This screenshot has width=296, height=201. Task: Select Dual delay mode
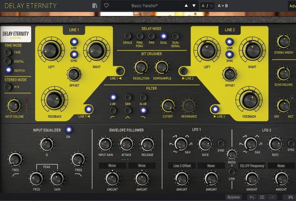163,36
